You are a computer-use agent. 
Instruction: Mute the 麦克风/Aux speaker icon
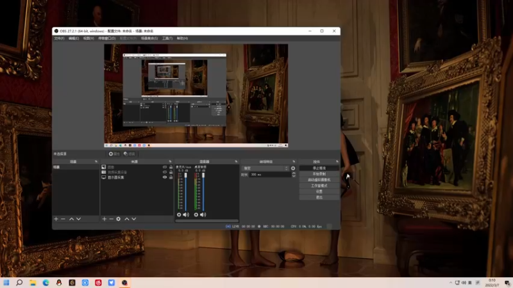pyautogui.click(x=186, y=214)
